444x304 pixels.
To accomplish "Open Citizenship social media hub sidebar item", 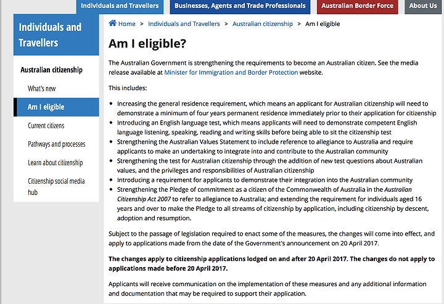I will (x=56, y=187).
